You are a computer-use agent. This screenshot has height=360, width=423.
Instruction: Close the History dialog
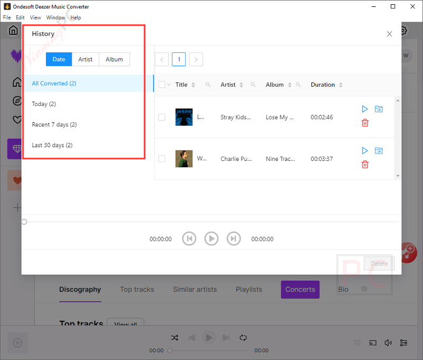coord(389,34)
